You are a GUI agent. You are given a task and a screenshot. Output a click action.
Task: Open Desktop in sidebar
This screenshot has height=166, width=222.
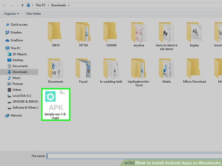coord(18,60)
